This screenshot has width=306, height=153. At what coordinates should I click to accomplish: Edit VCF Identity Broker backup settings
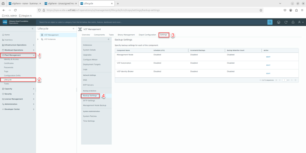tap(268, 74)
